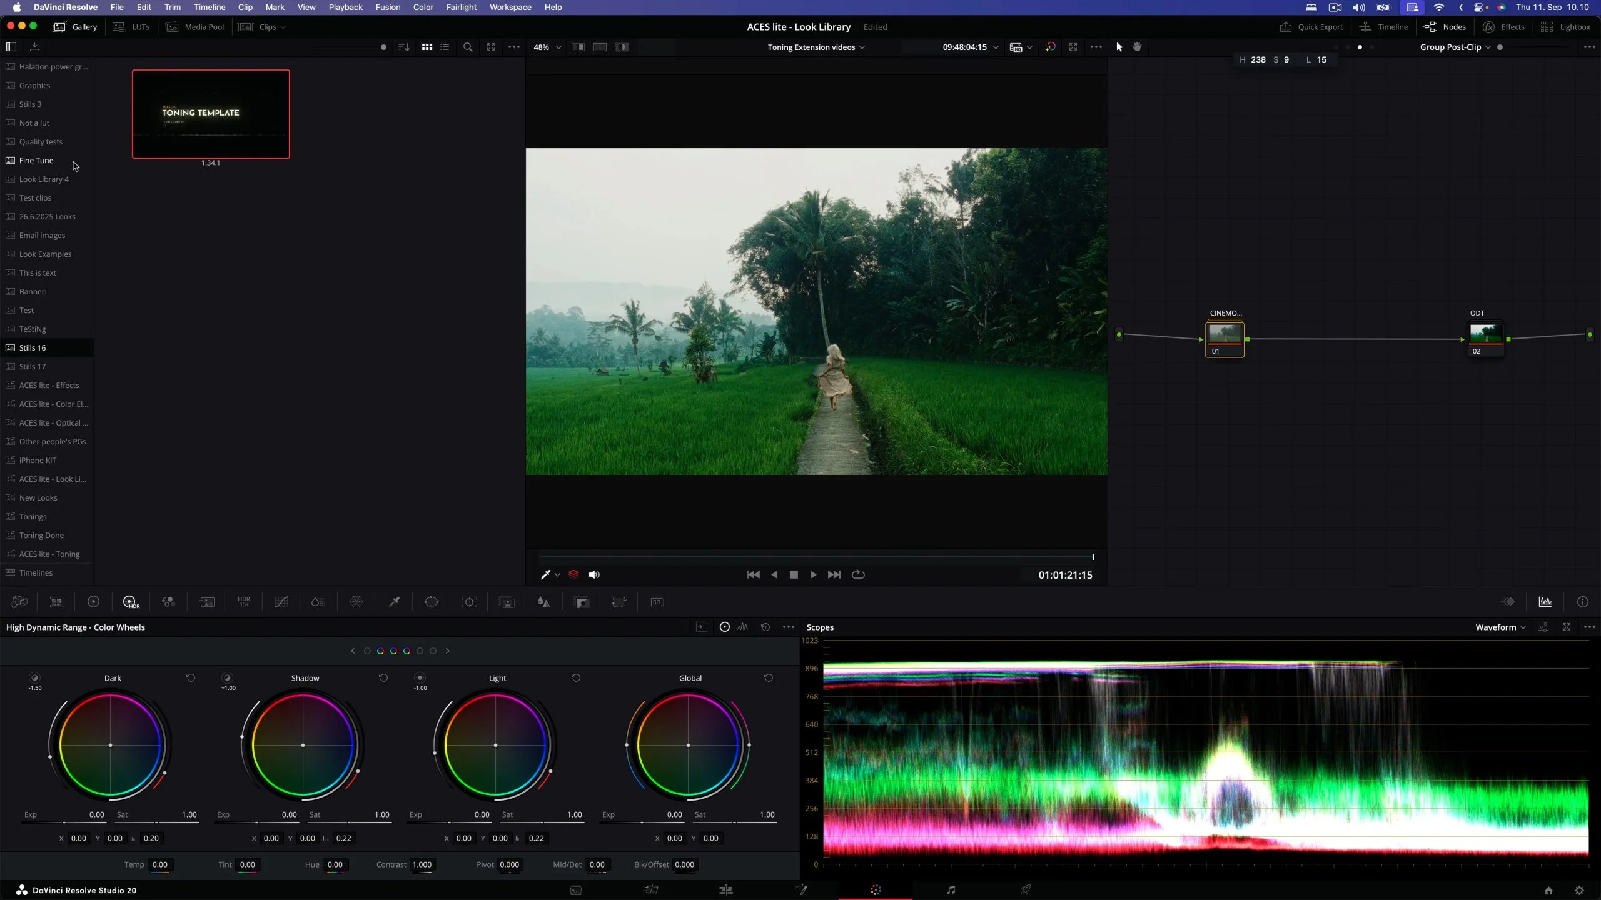Screen dimensions: 1601x900
Task: Reset the Dark wheel with its reset icon
Action: click(191, 677)
